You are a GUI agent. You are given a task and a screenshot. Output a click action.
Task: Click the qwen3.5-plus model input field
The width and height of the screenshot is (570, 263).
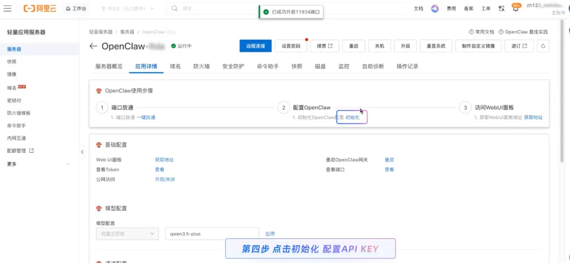tap(212, 234)
